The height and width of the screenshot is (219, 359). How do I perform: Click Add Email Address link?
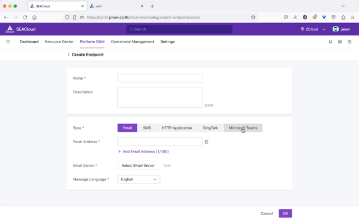coord(144,152)
